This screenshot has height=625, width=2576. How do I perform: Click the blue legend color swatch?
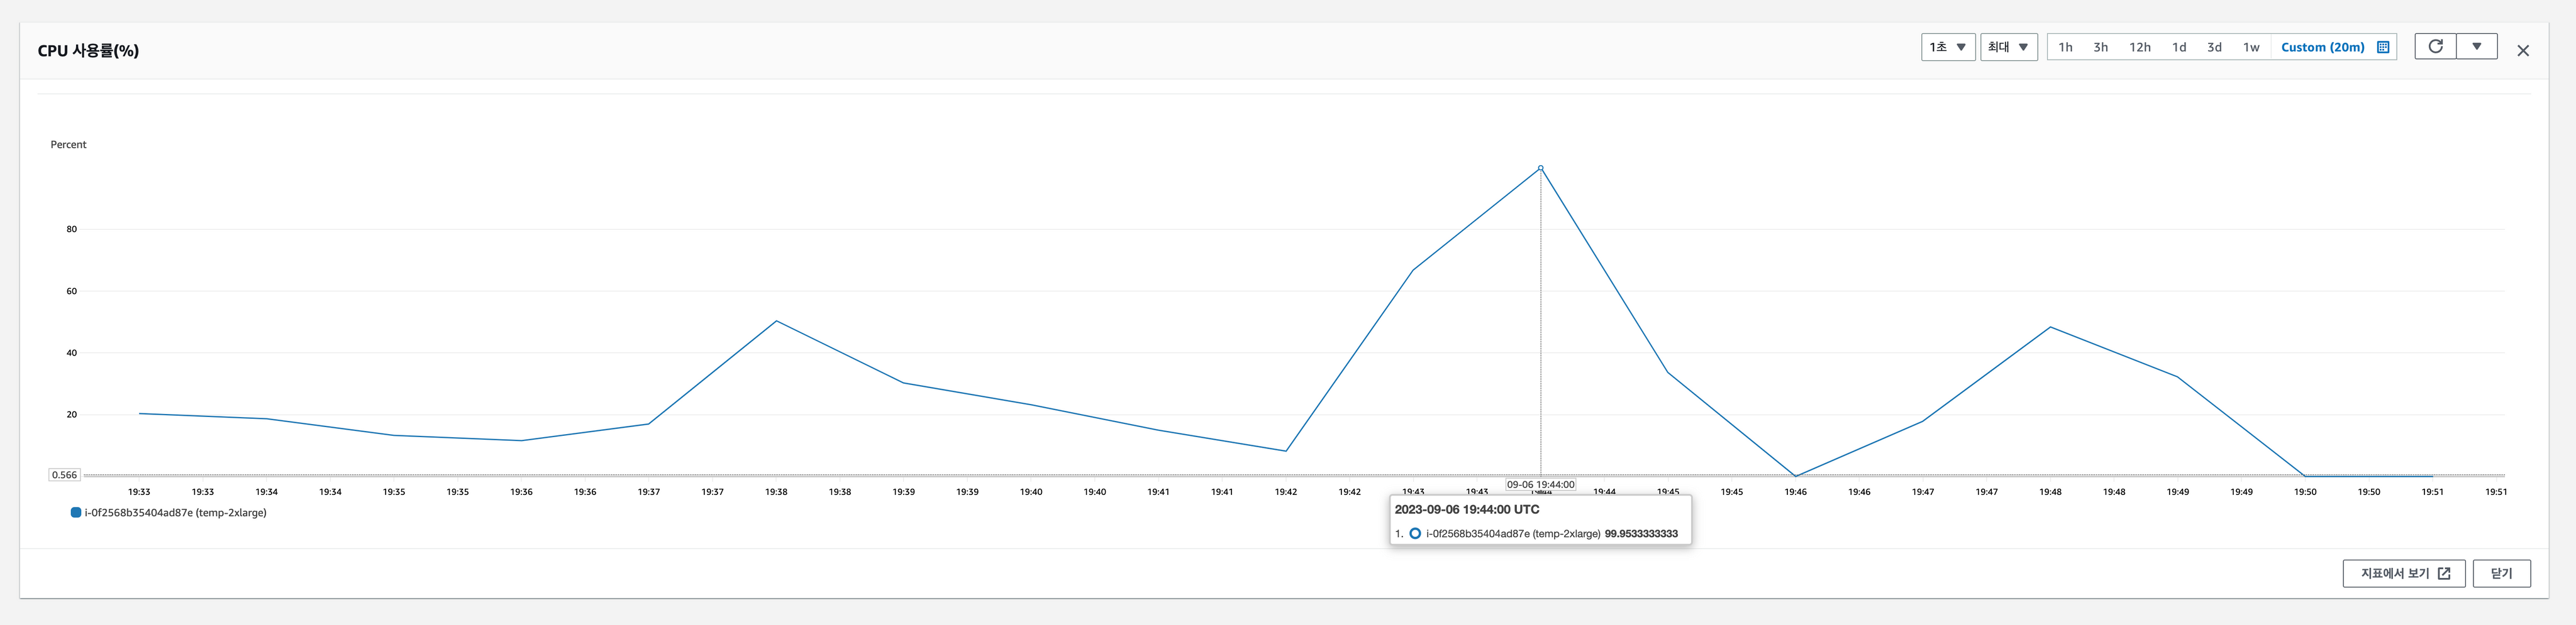point(76,512)
